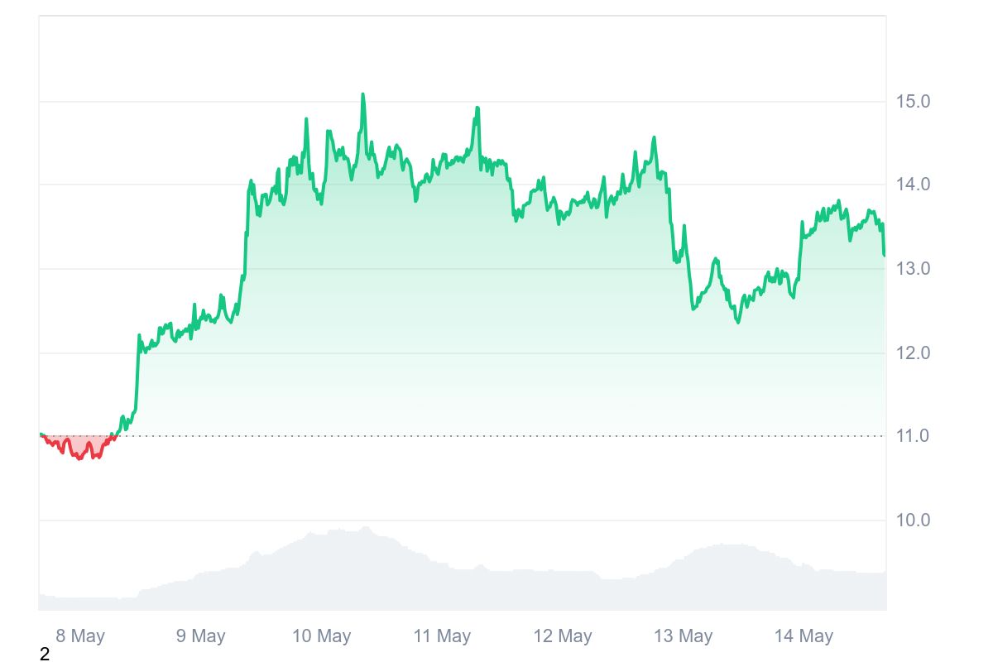The image size is (993, 662).
Task: Click the right end of the green price line
Action: (884, 254)
